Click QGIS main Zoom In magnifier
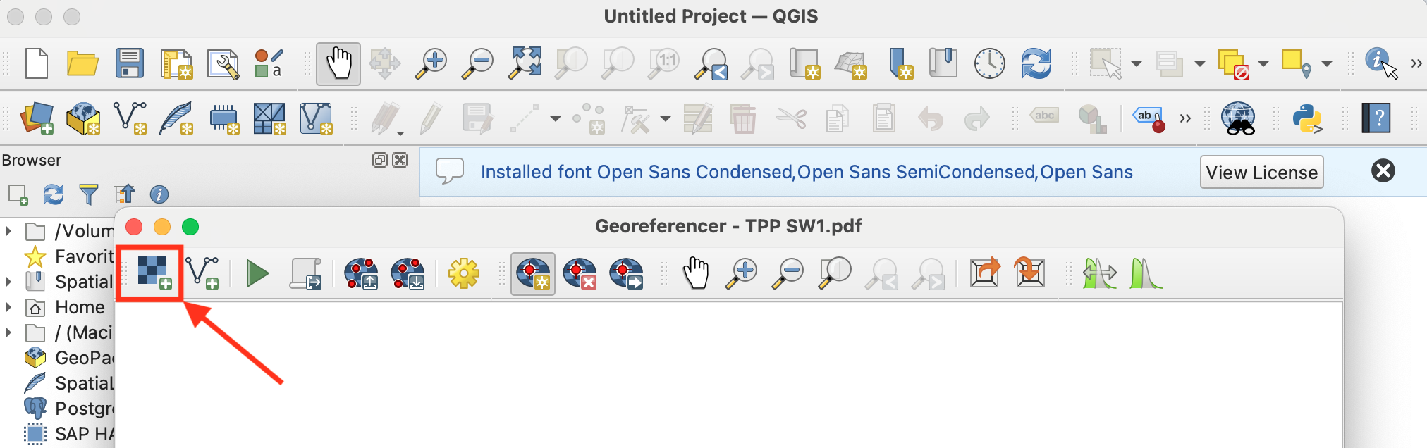 click(431, 63)
